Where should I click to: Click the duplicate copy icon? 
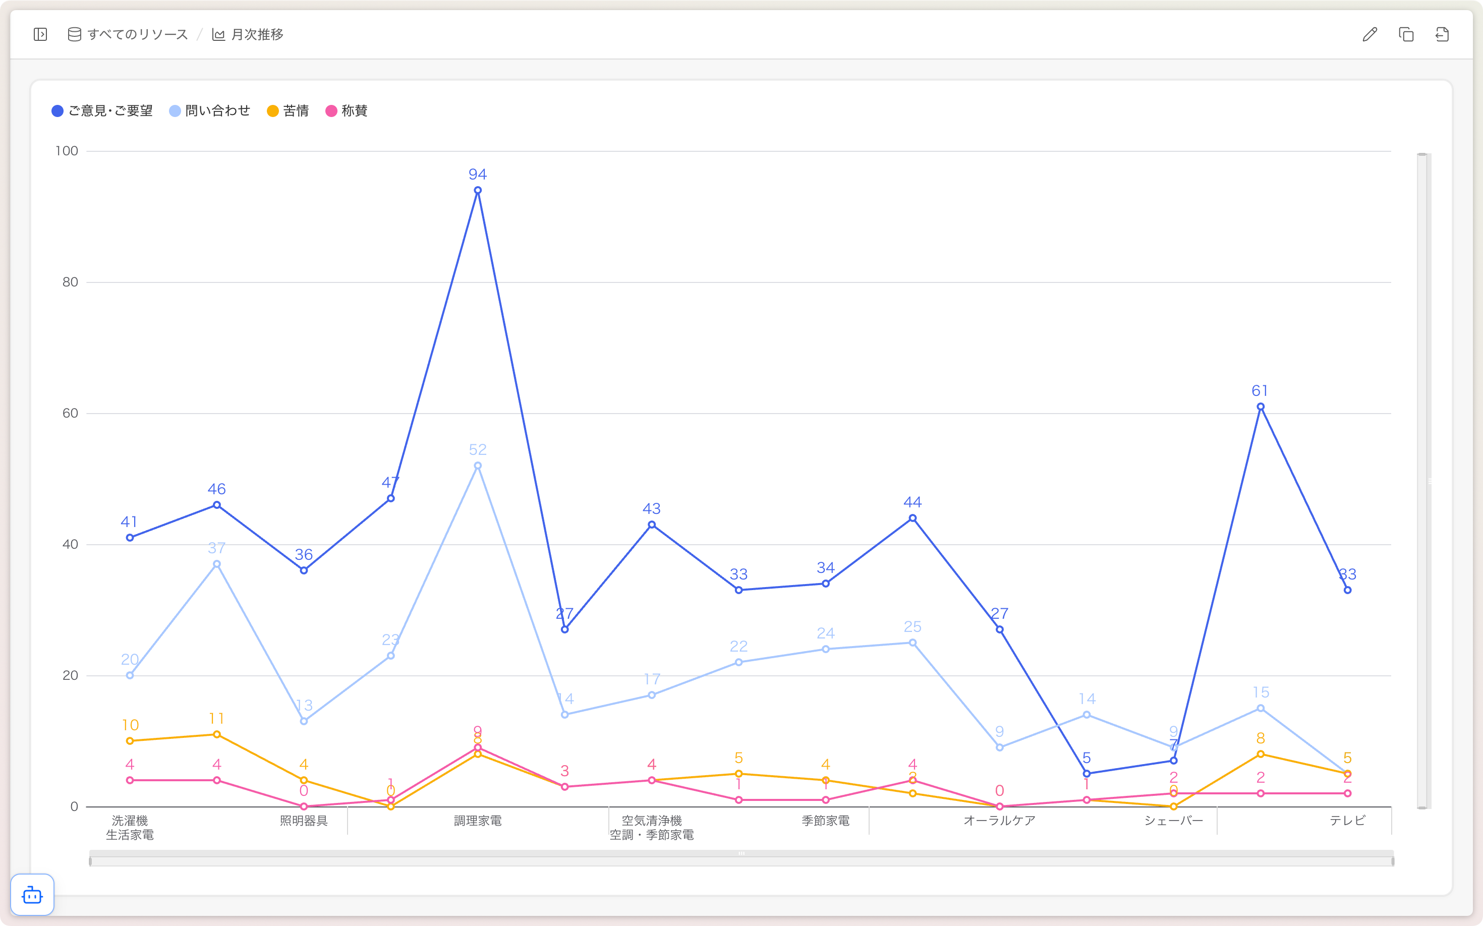coord(1406,34)
